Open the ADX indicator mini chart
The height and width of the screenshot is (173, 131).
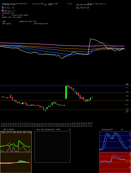(16, 142)
